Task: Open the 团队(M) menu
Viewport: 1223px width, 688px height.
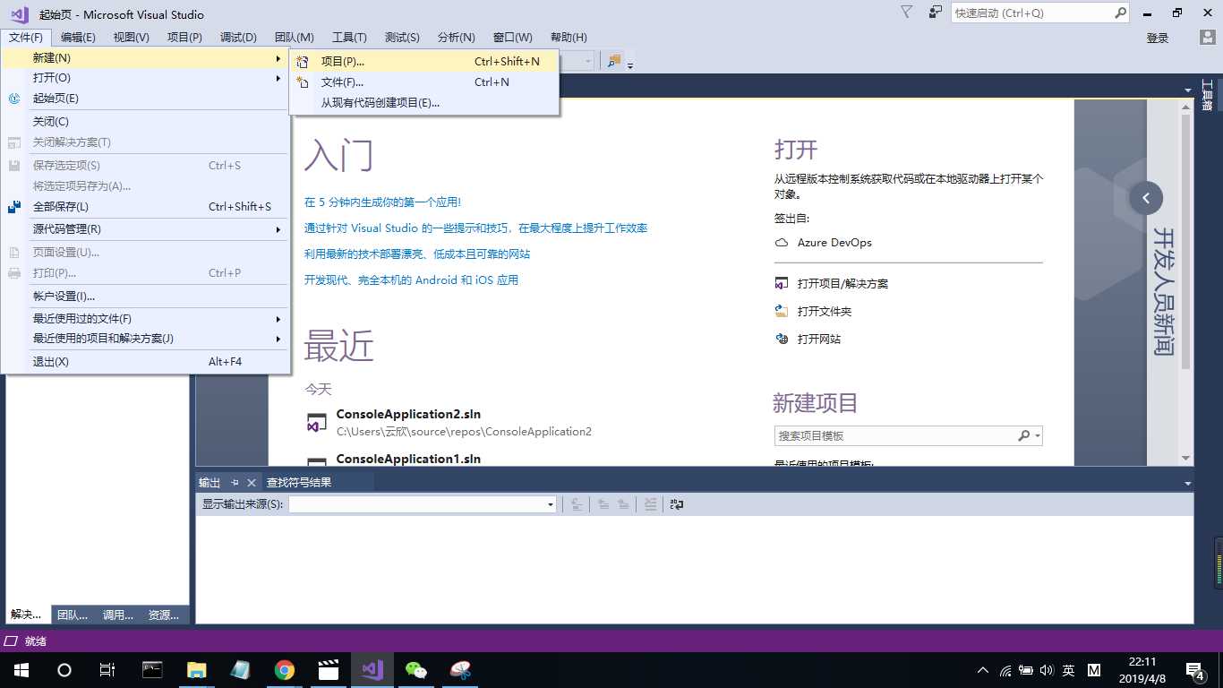Action: point(295,37)
